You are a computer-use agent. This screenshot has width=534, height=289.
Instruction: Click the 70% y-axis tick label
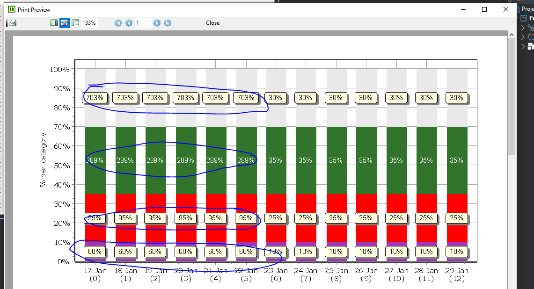[62, 127]
